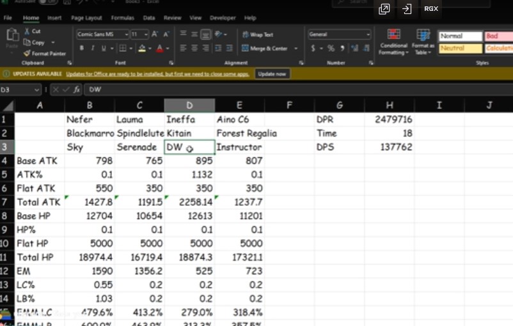The image size is (513, 326).
Task: Open Conditional Formatting menu
Action: point(393,42)
